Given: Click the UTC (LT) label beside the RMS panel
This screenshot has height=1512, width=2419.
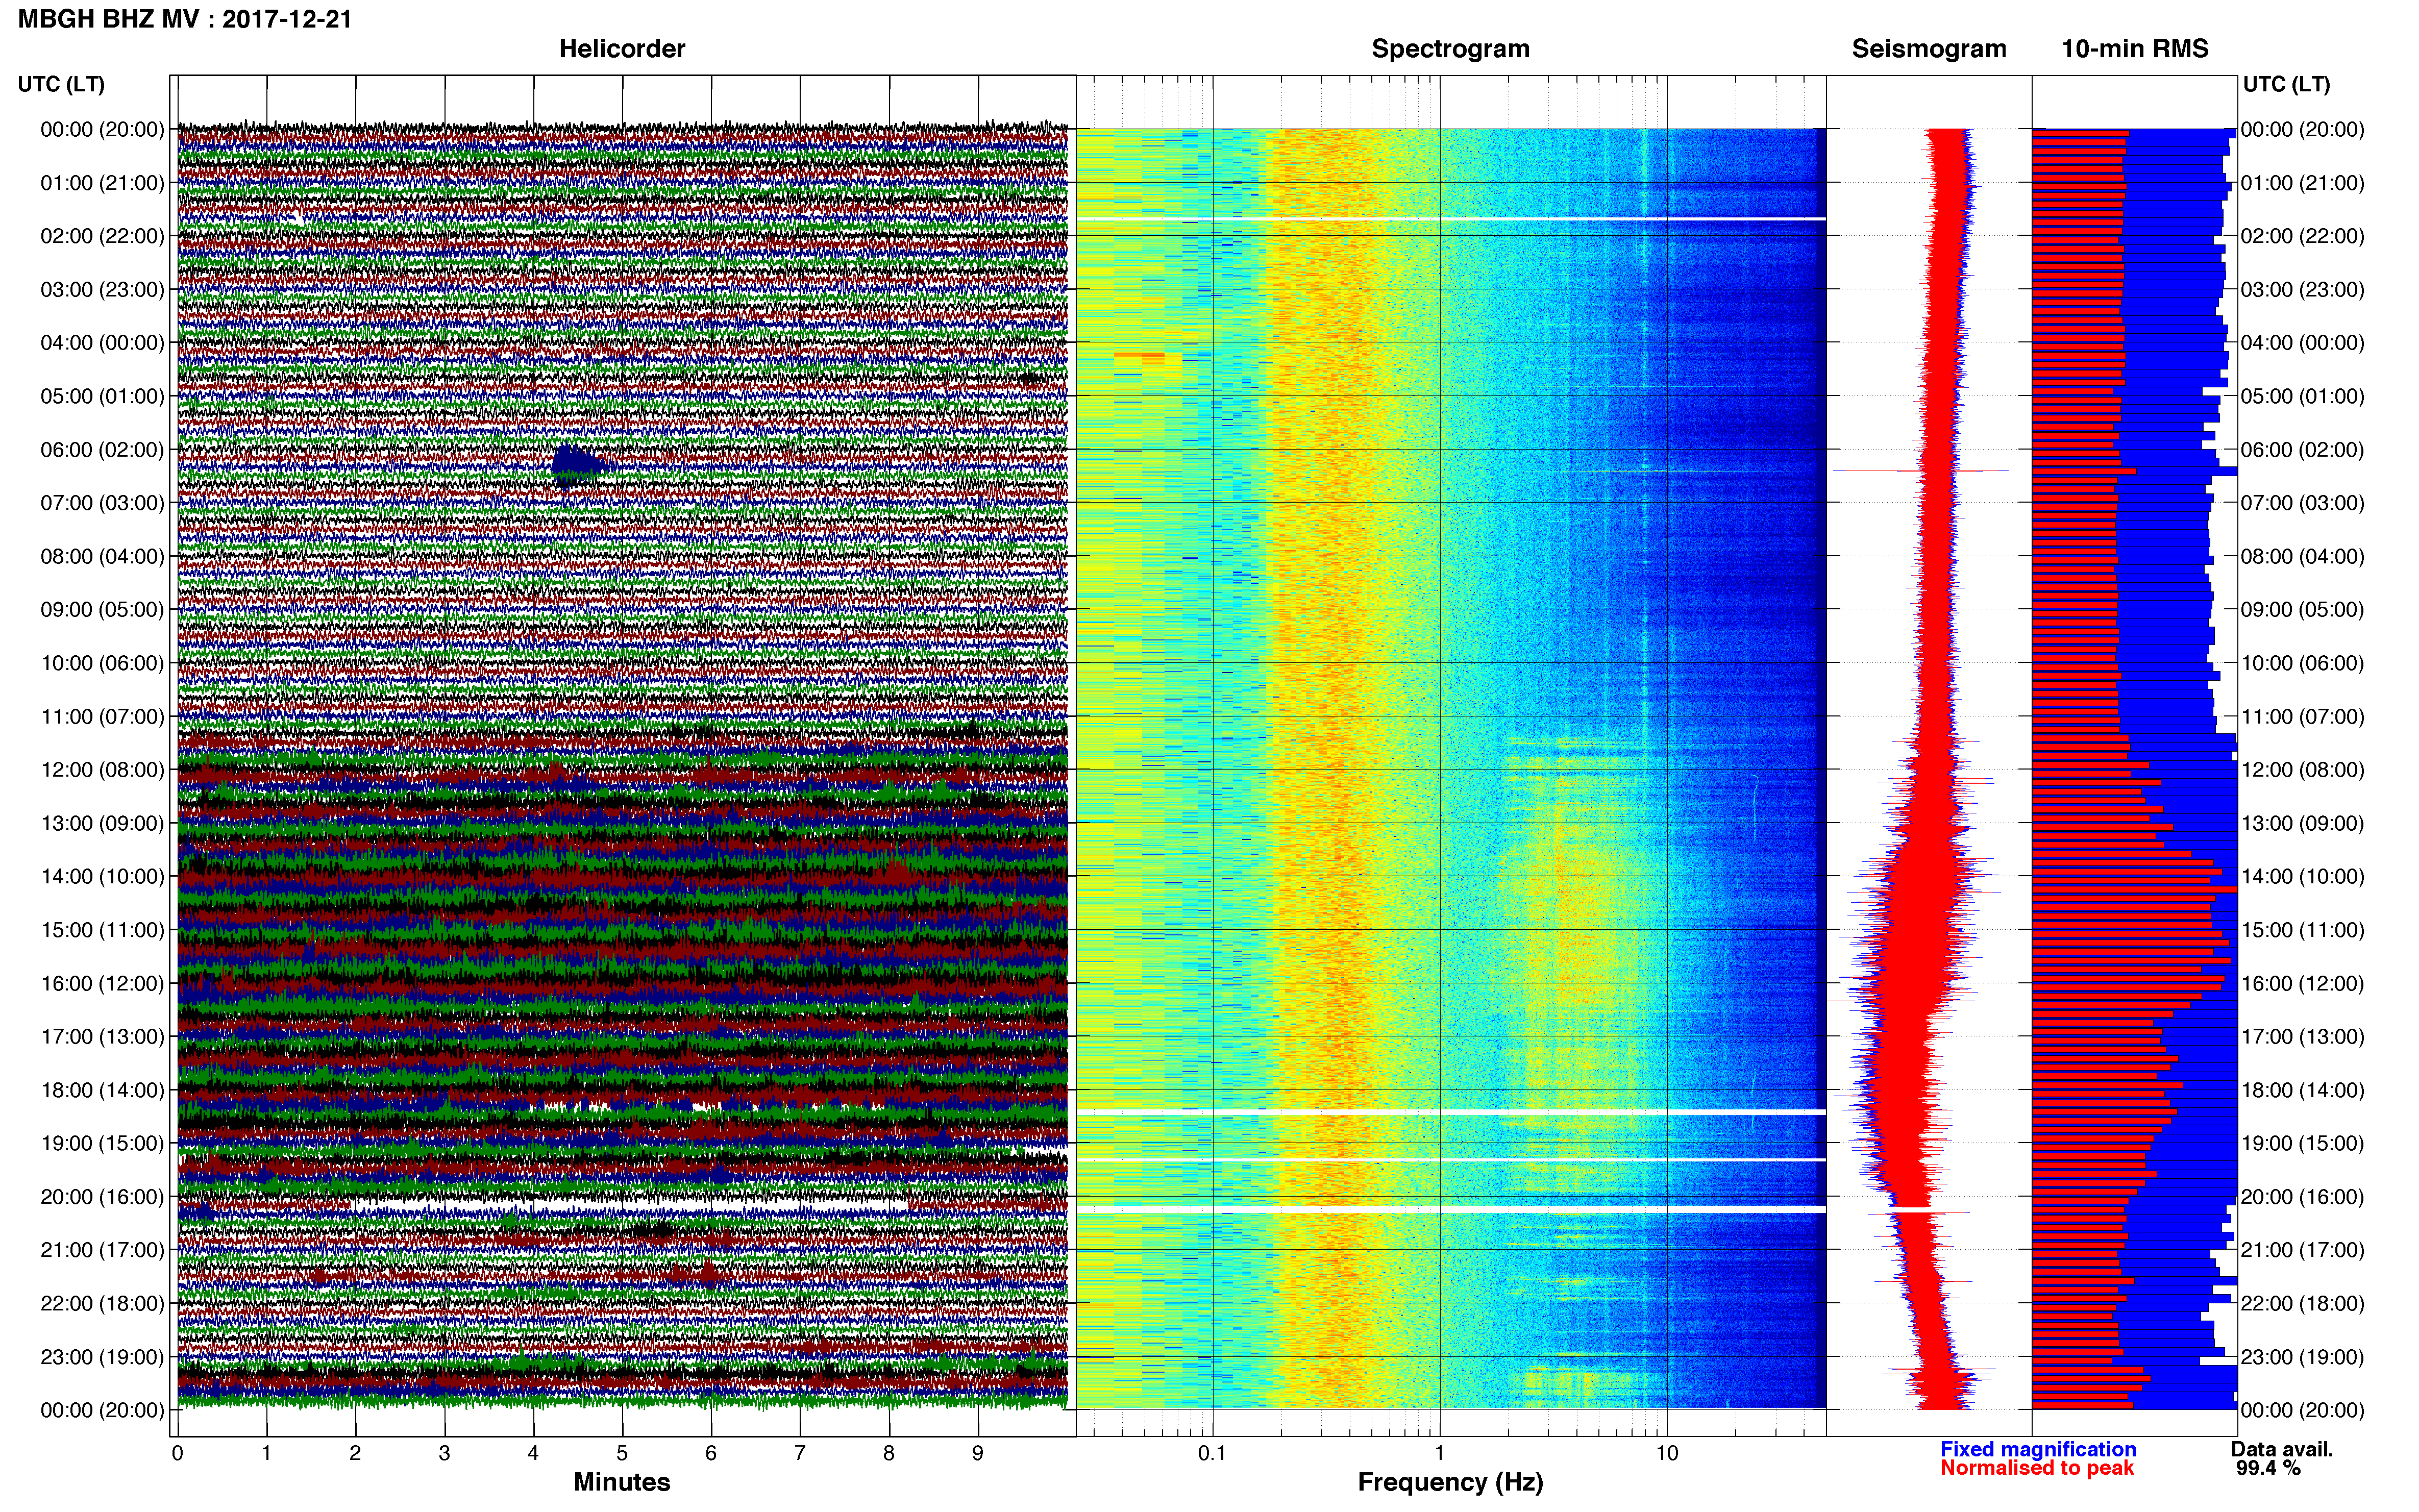Looking at the screenshot, I should (x=2286, y=84).
